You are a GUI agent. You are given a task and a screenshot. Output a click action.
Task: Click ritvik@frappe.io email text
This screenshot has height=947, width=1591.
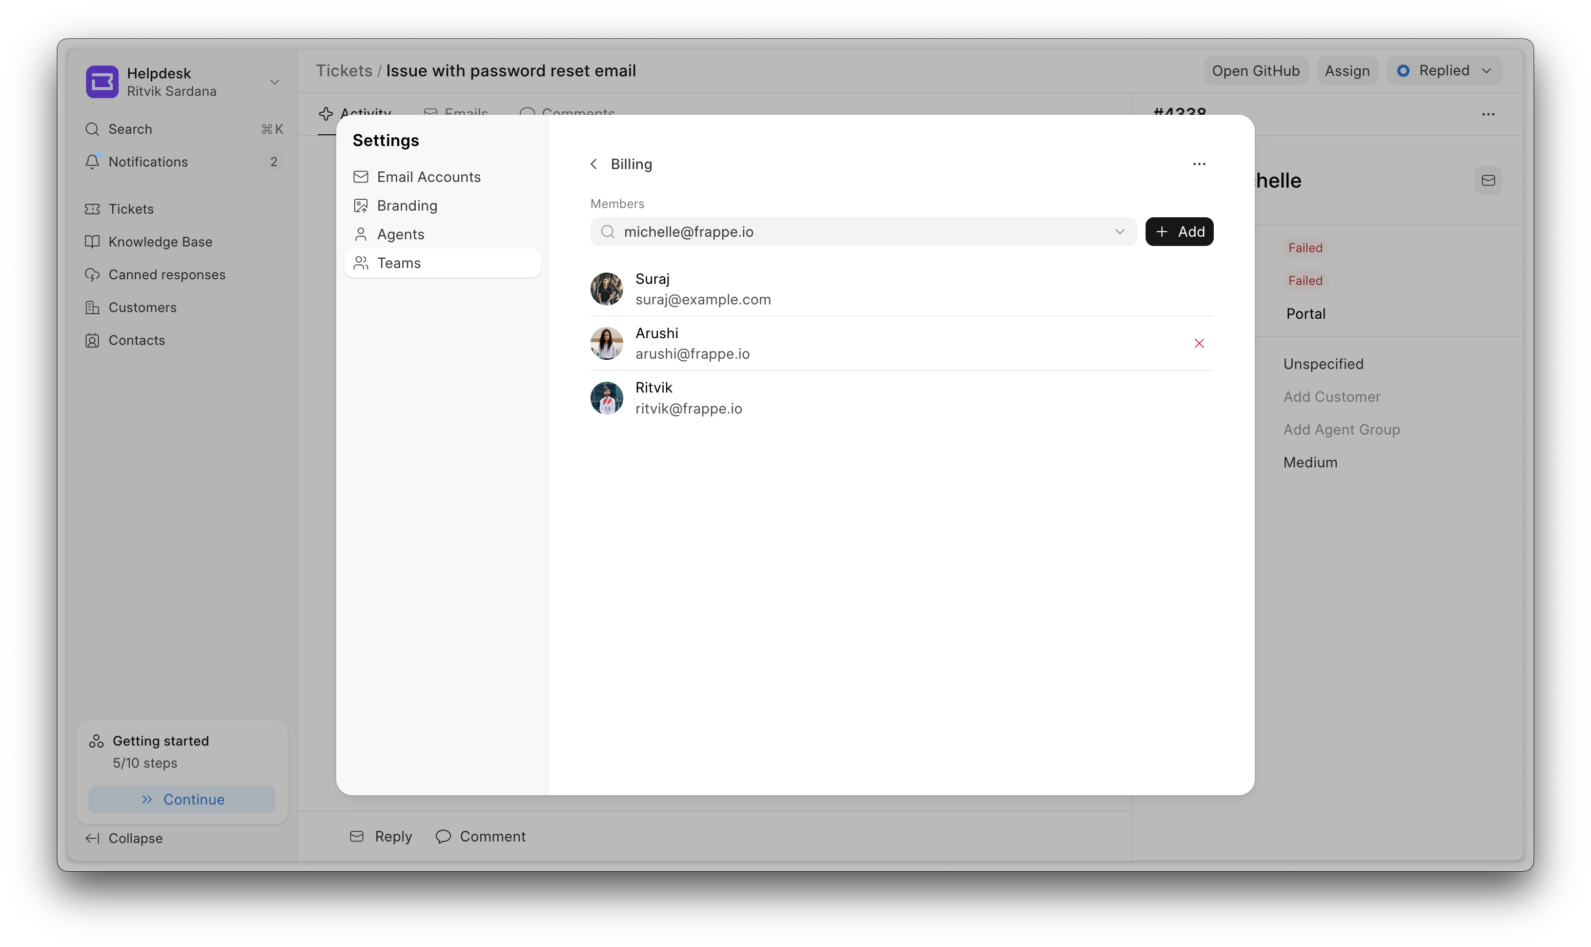coord(688,408)
